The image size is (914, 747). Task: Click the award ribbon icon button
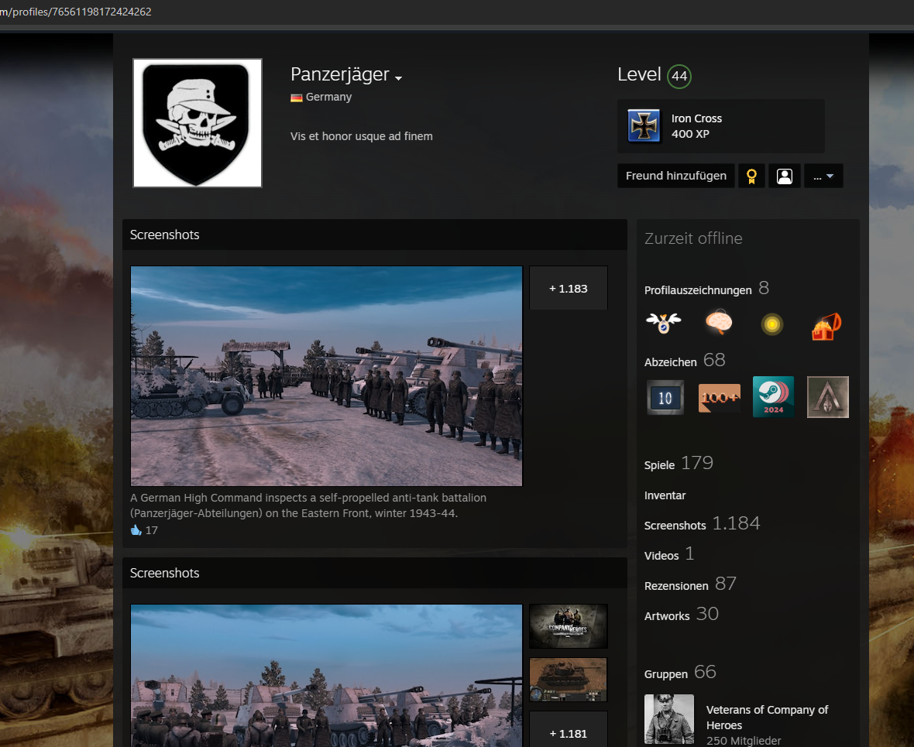751,176
